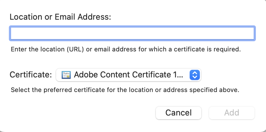Click the Add button
The height and width of the screenshot is (132, 266).
click(231, 113)
